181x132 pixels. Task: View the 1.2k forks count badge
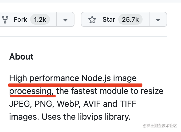tap(40, 20)
